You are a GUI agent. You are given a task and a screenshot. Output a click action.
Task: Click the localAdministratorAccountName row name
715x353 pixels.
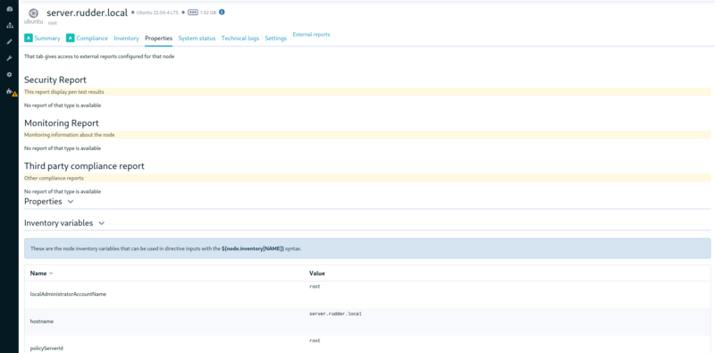pos(69,294)
